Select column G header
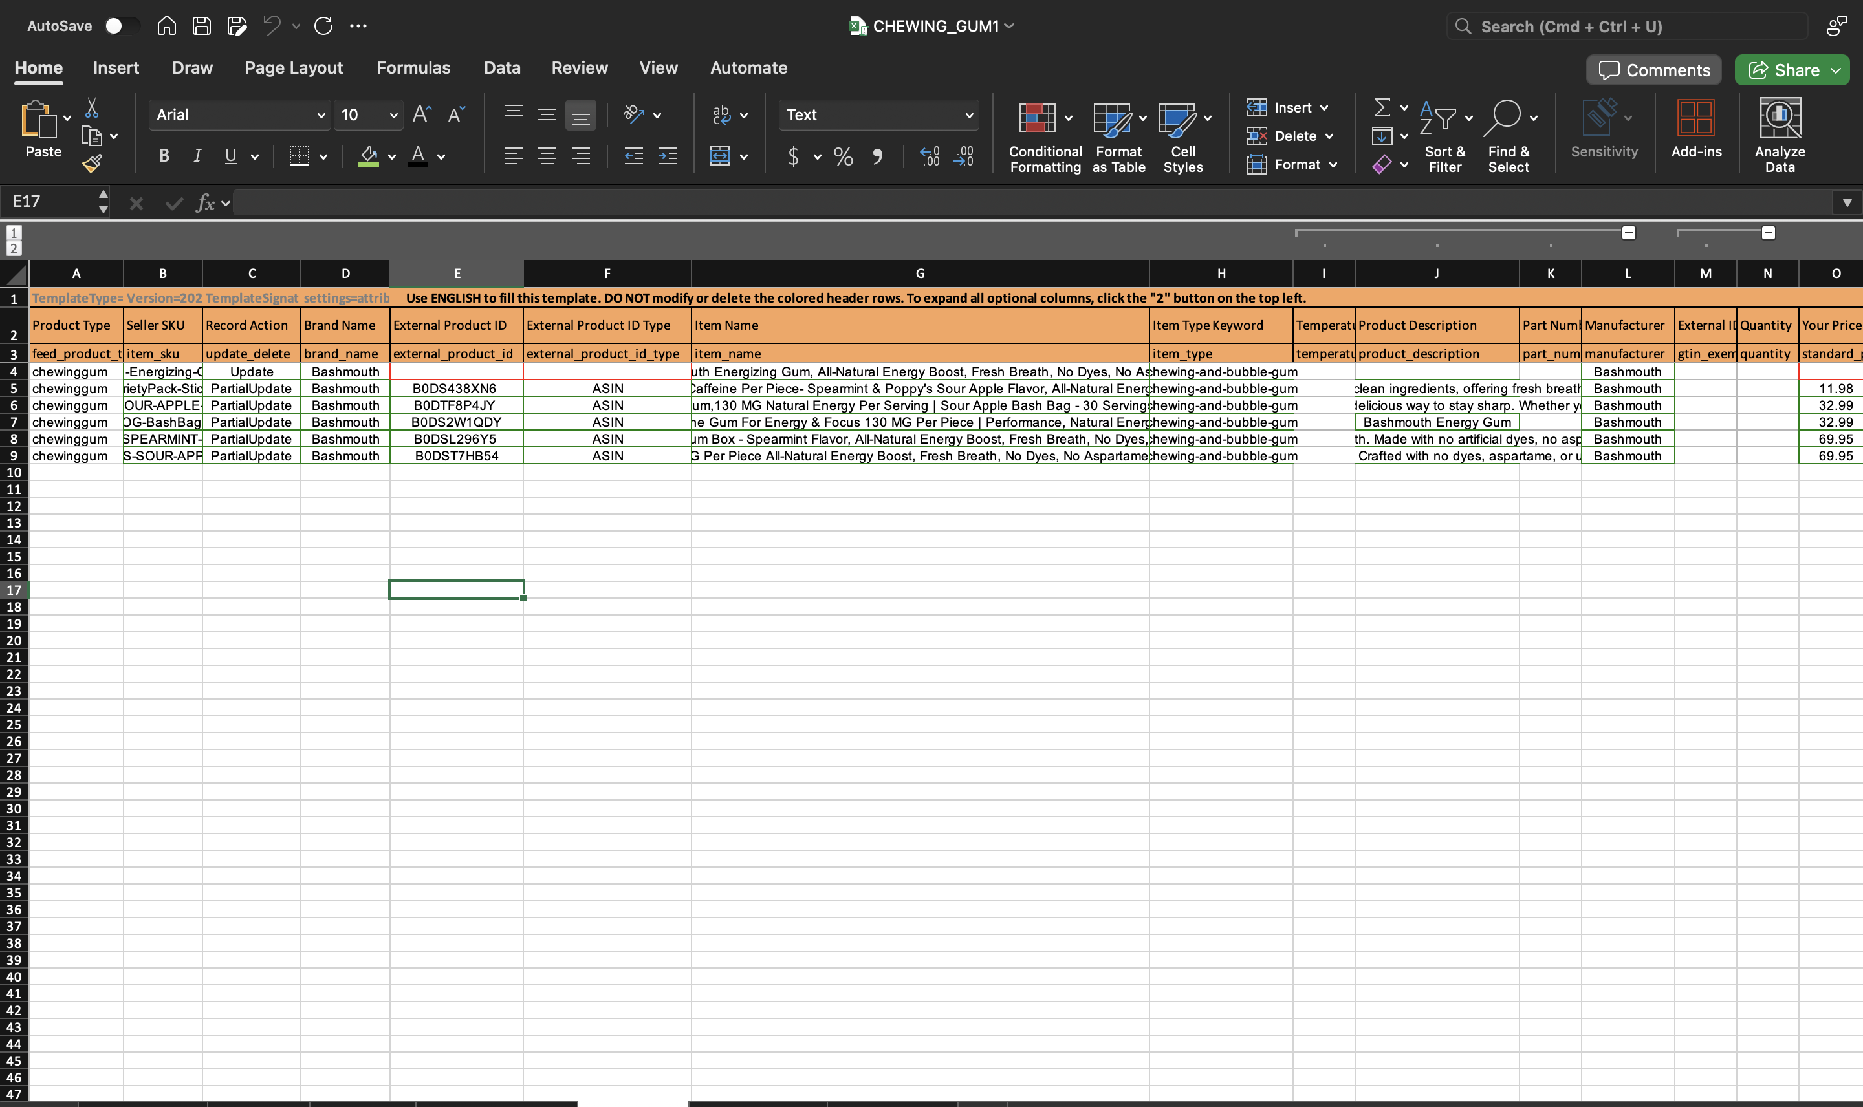Screen dimensions: 1863x1107 [x=920, y=274]
